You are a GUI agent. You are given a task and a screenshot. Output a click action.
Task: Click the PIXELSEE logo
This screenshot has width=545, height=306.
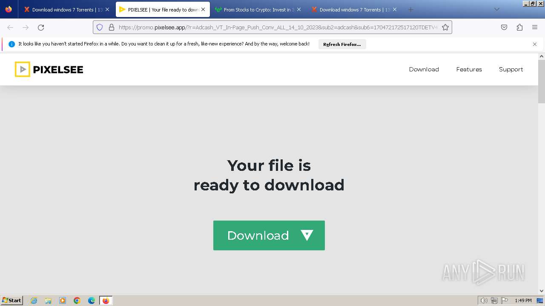click(x=49, y=69)
